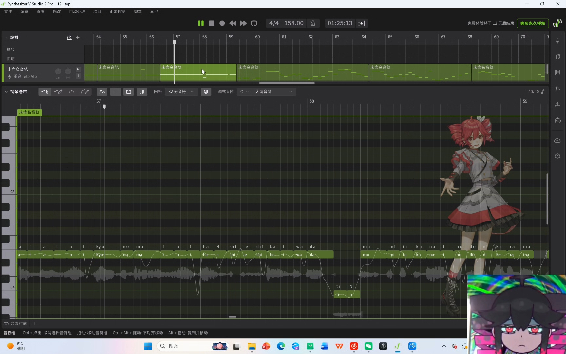Toggle the snap magnet button

pos(206,92)
